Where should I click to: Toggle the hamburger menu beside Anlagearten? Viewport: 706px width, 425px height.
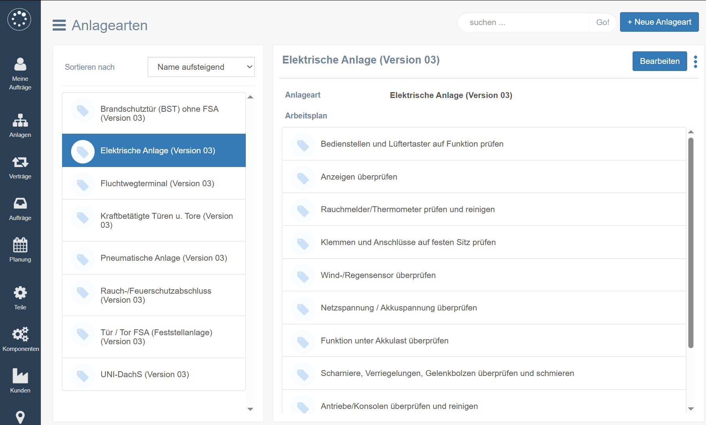[59, 25]
